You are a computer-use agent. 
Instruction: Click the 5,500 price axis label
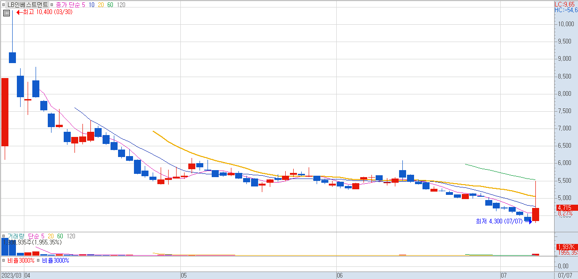(565, 180)
